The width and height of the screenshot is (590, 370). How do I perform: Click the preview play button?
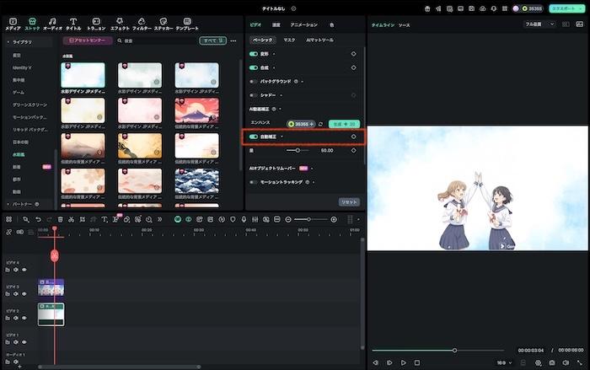403,363
